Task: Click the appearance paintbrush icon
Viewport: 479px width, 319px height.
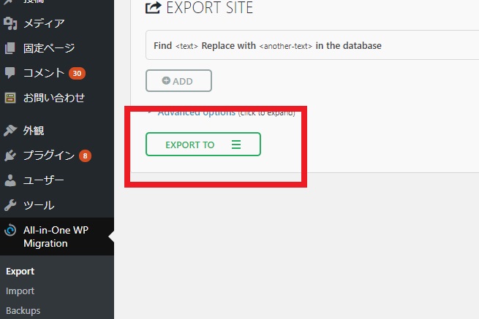Action: tap(10, 131)
